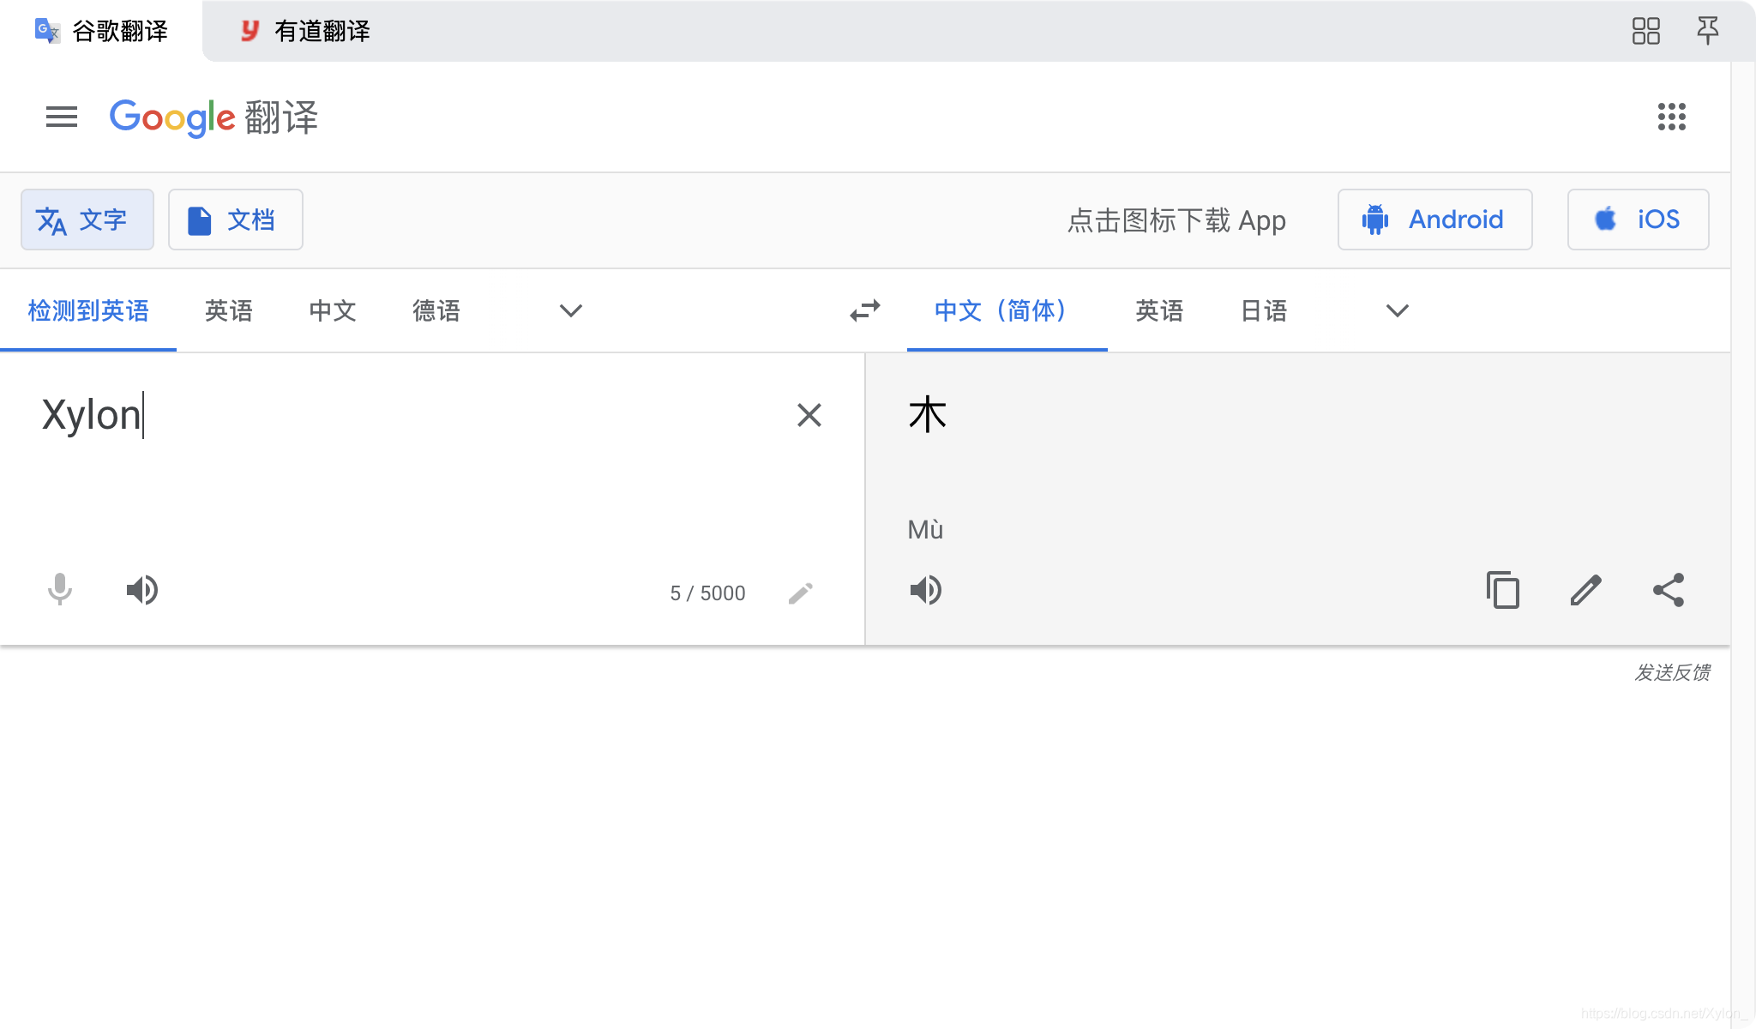Expand the target language list chevron

click(x=1398, y=310)
